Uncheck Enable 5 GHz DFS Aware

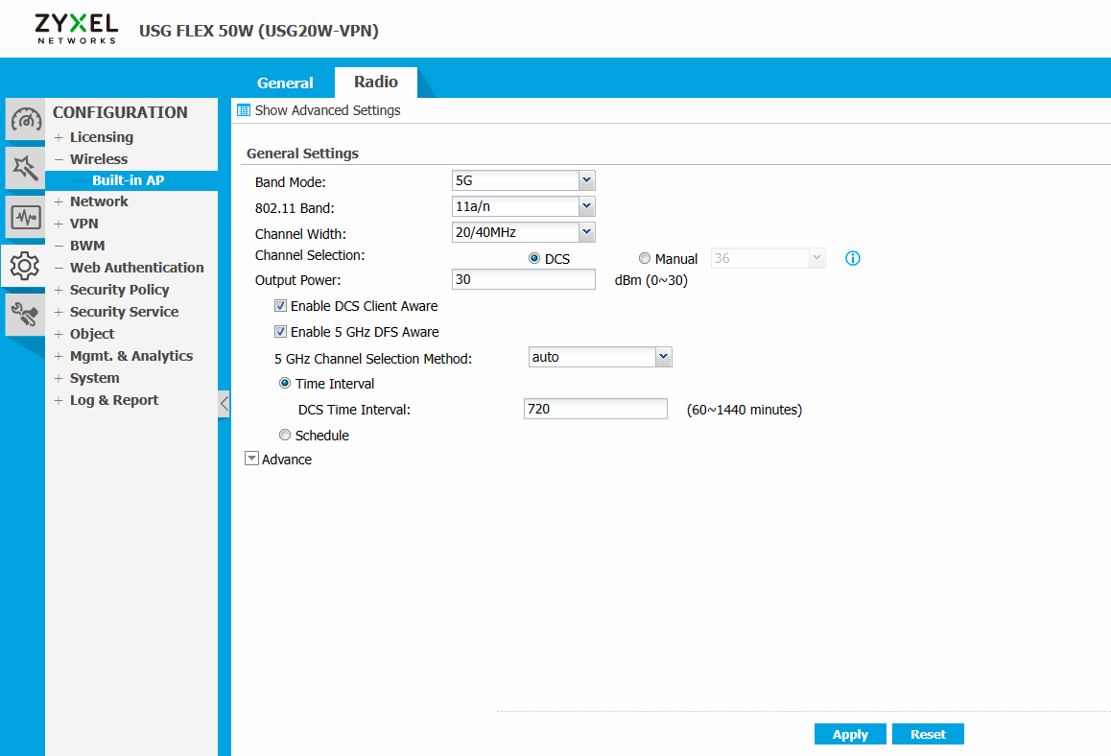click(281, 332)
